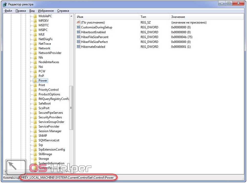Expand the StillImage key
Viewport: 247px width, 183px height.
click(x=31, y=154)
